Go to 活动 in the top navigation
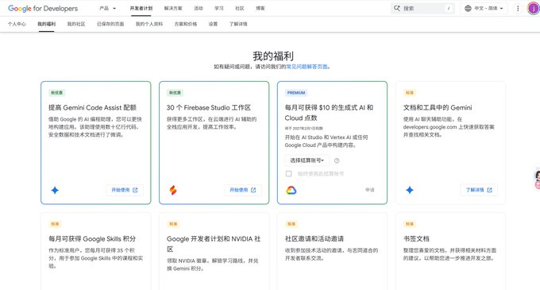This screenshot has height=290, width=540. [199, 8]
